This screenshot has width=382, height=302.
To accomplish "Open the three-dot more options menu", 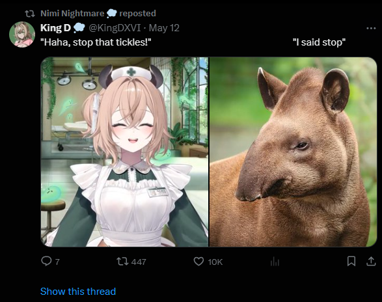I will pyautogui.click(x=371, y=28).
